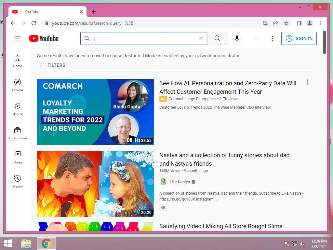Start voice search with the microphone

237,38
